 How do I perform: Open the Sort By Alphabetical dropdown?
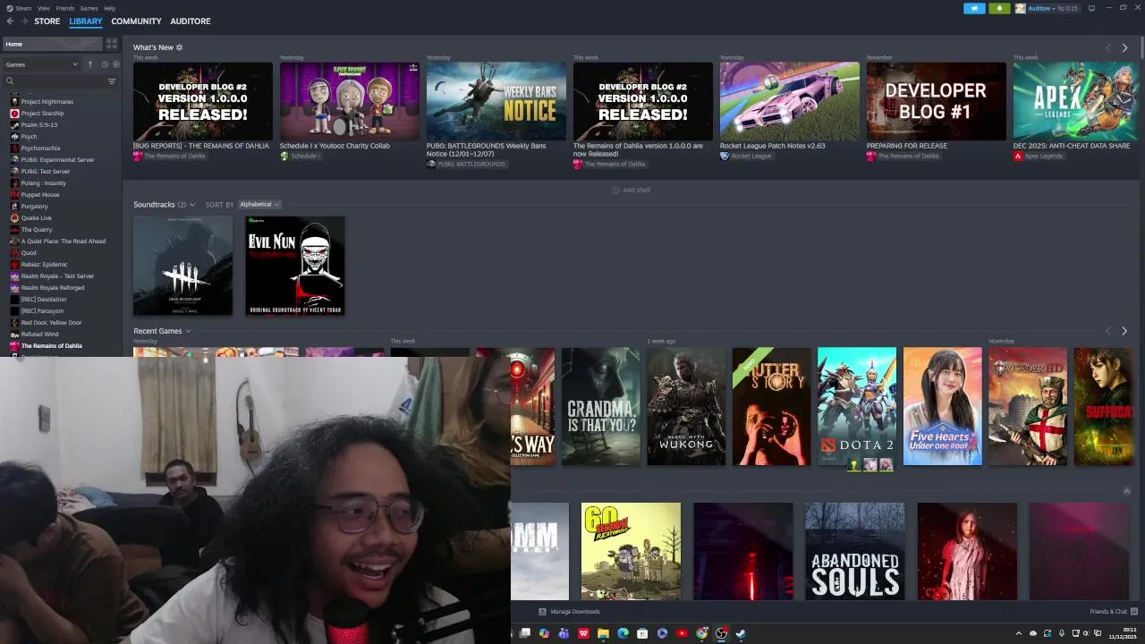[x=259, y=205]
